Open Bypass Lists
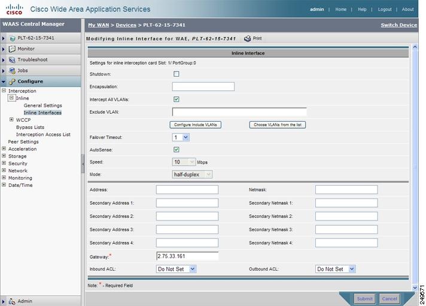426x306 pixels. pyautogui.click(x=30, y=128)
